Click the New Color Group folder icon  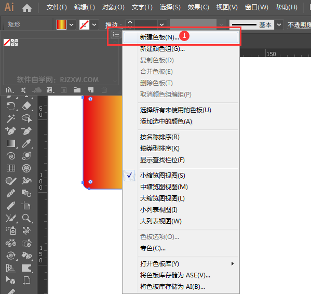(77, 90)
